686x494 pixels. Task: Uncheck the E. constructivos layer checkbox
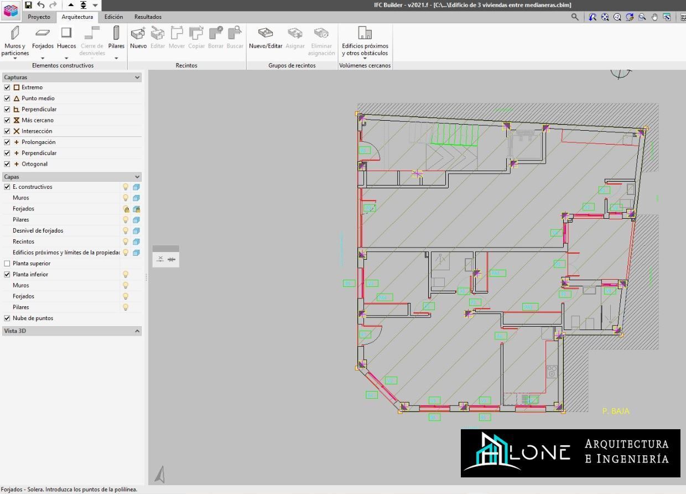(7, 187)
